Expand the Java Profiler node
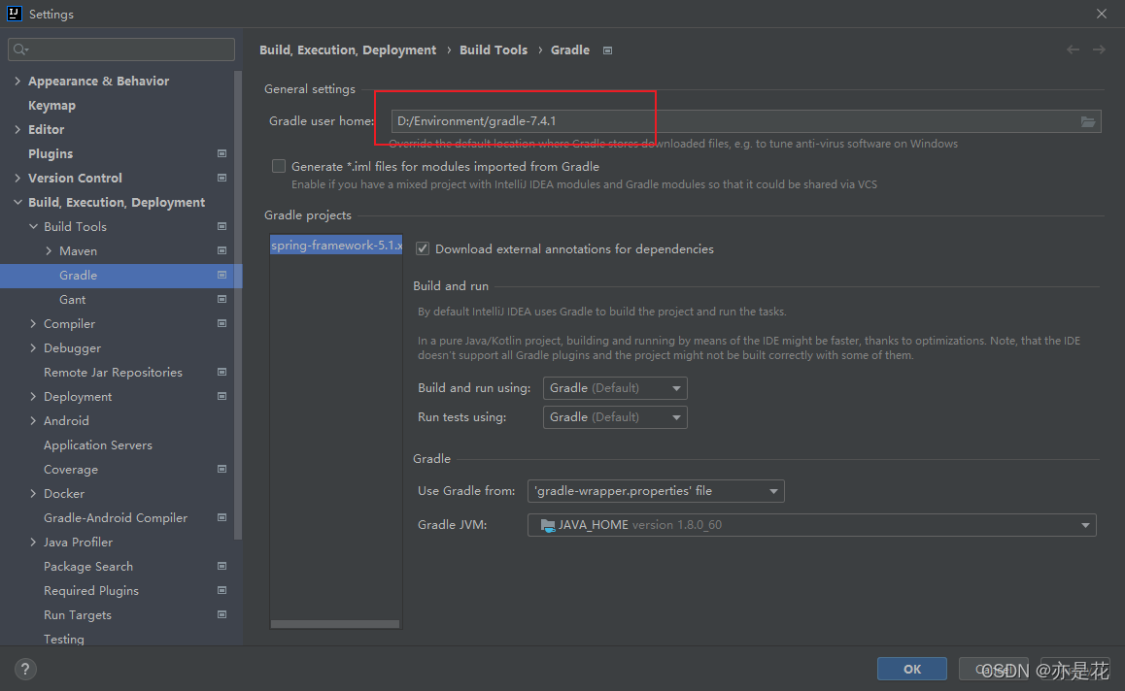The height and width of the screenshot is (691, 1125). pos(33,542)
